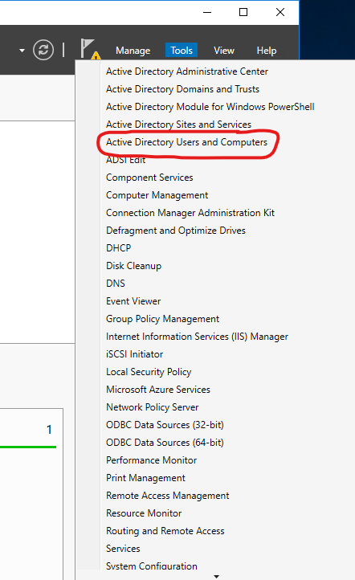Viewport: 355px width, 580px height.
Task: Maximize the Server Manager window
Action: coord(243,12)
